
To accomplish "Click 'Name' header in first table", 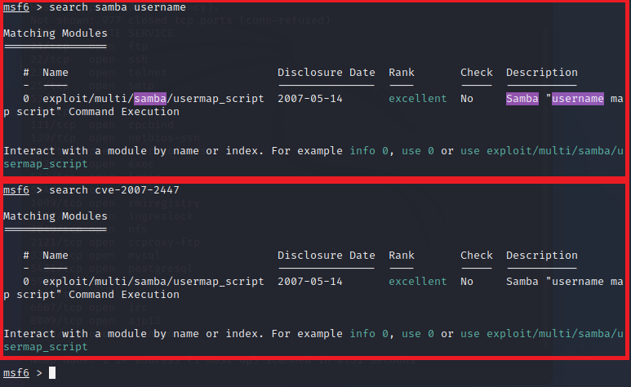I will [x=56, y=73].
